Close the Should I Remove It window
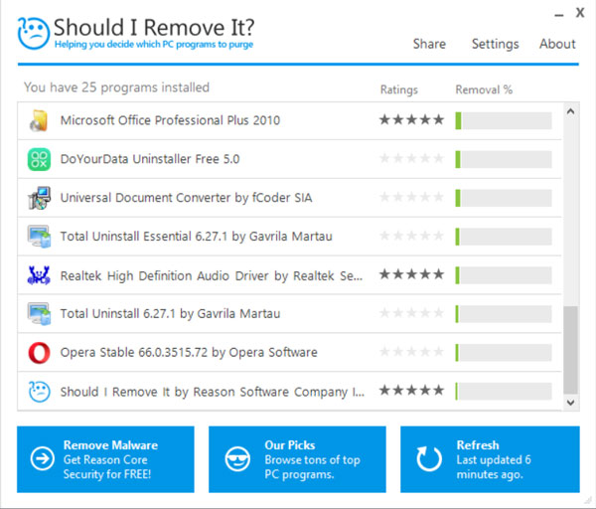 pos(580,13)
